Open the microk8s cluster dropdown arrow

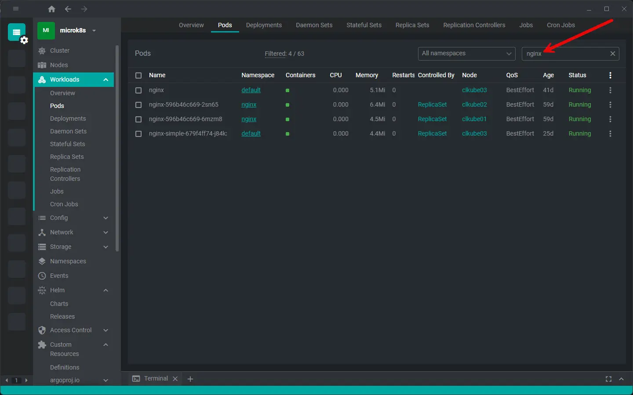point(94,31)
